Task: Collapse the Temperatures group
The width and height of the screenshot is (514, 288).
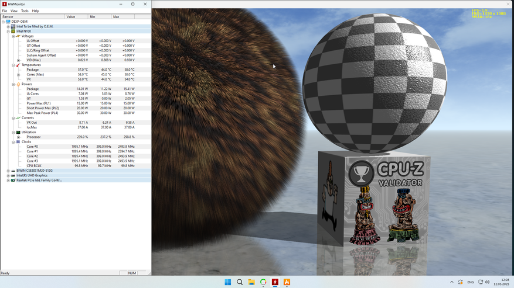Action: (x=13, y=65)
